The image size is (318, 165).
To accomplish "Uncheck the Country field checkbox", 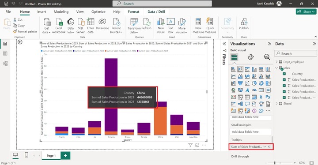I will click(x=284, y=74).
